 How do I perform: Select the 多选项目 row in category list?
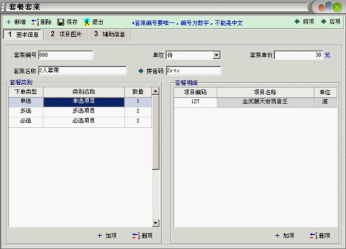click(80, 111)
